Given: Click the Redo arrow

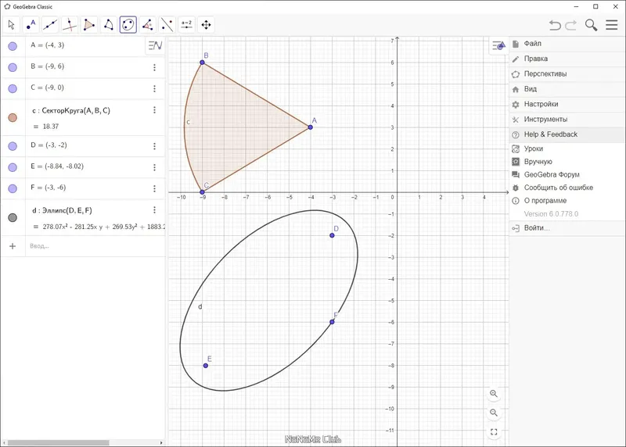Looking at the screenshot, I should click(571, 25).
